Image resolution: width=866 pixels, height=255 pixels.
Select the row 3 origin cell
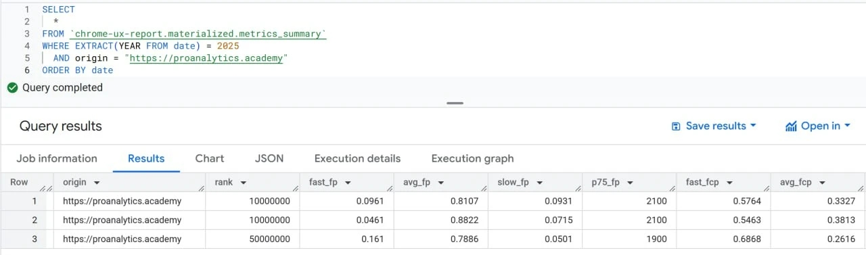pos(130,239)
